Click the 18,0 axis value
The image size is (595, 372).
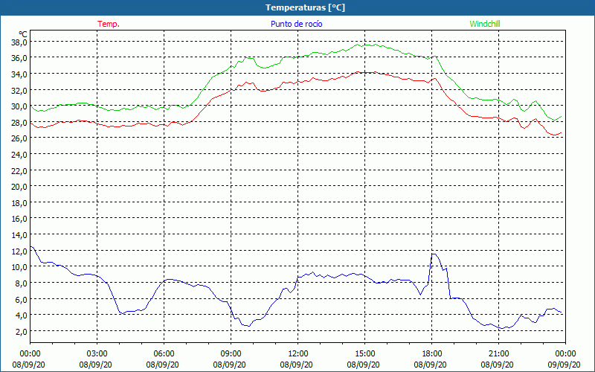coord(19,203)
